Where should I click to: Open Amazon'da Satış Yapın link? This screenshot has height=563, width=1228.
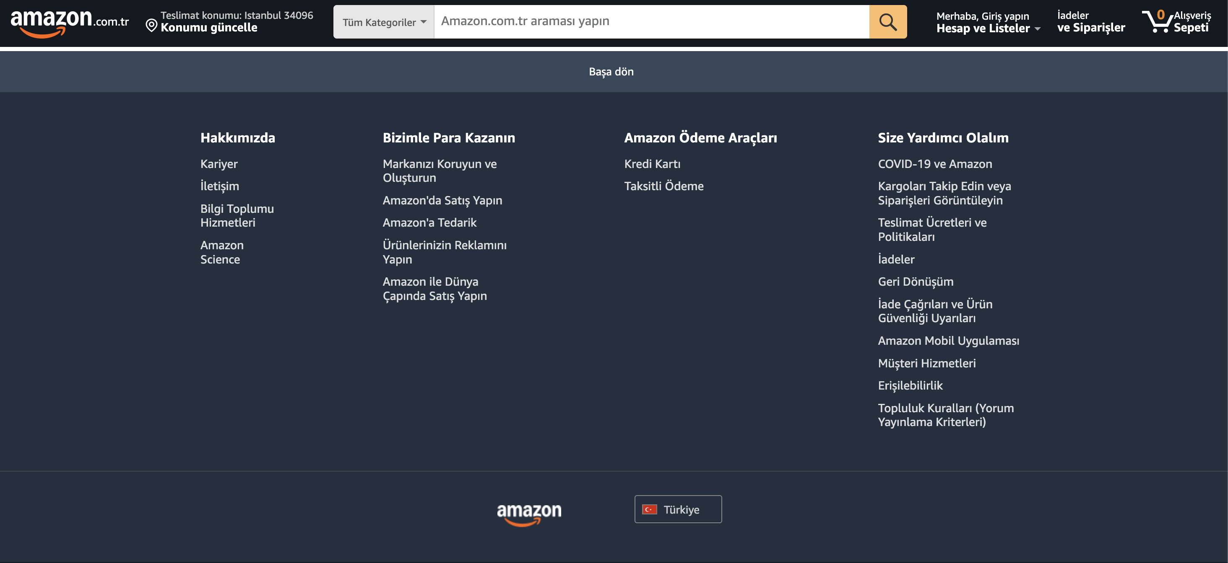coord(442,200)
